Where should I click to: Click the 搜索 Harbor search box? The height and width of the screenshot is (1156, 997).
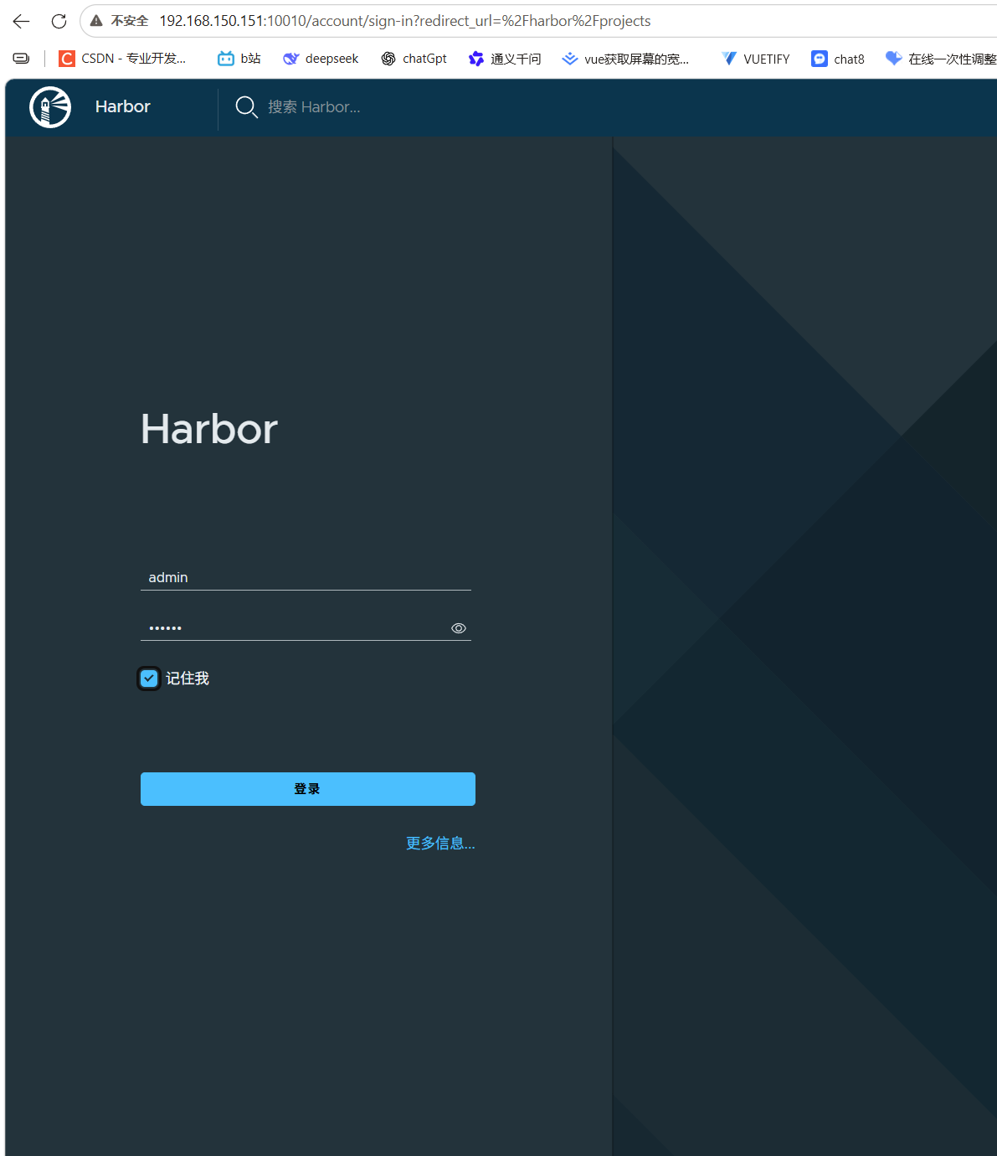tap(314, 107)
